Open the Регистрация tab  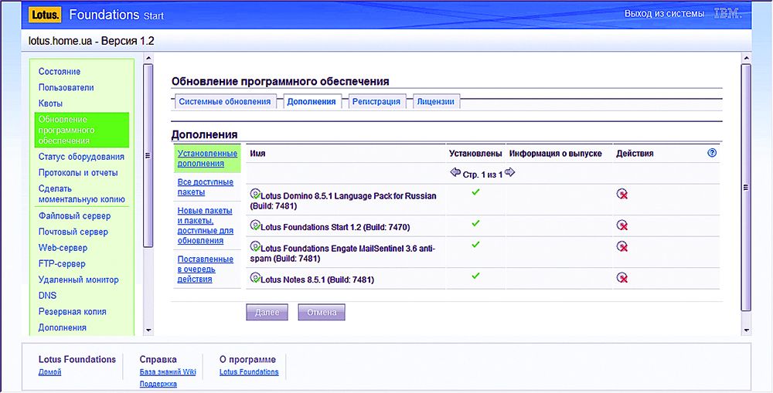376,101
